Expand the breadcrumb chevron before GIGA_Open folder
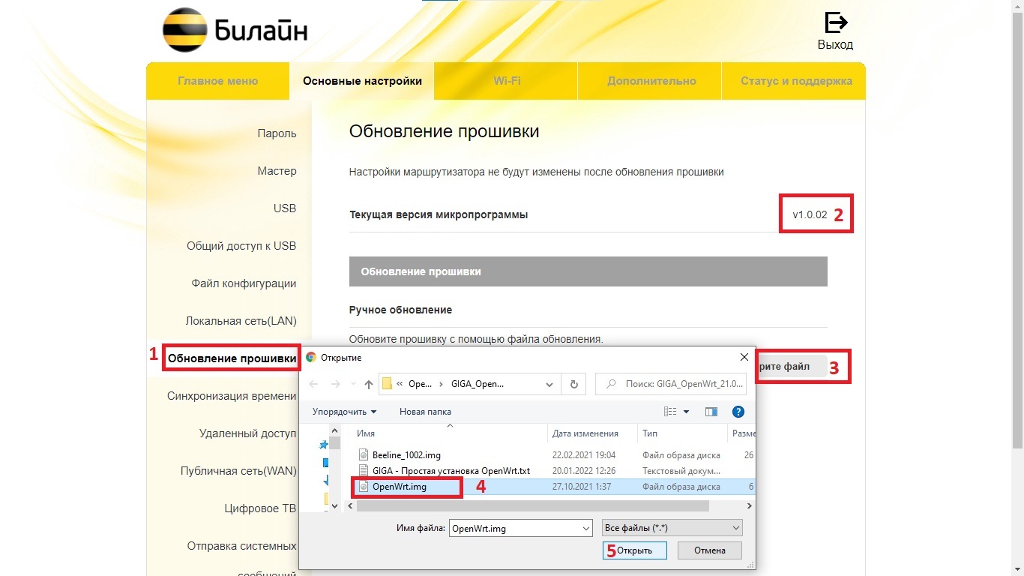This screenshot has height=576, width=1024. 442,384
